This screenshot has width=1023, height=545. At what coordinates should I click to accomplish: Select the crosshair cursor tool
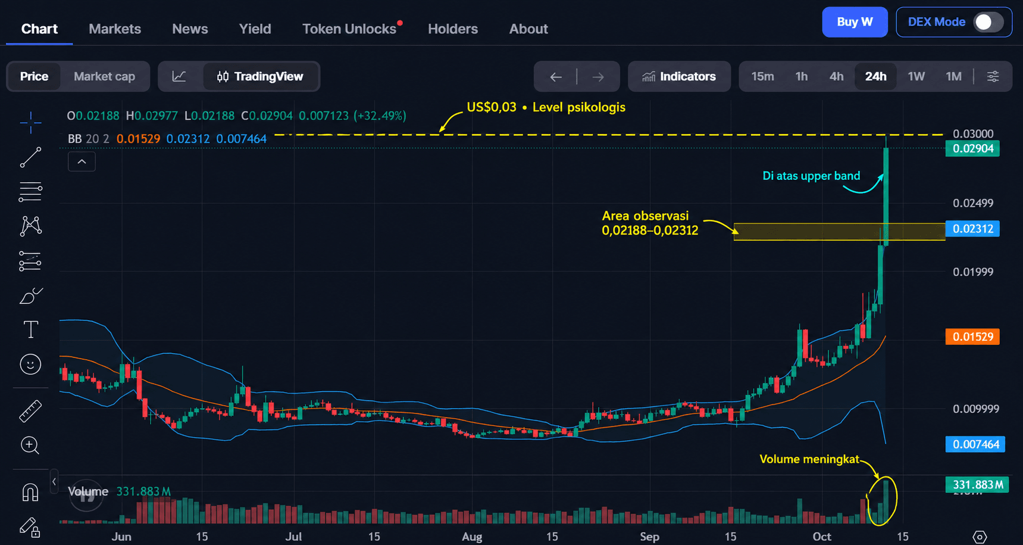[x=30, y=123]
